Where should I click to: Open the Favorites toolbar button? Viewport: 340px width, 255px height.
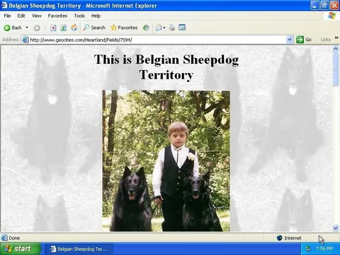point(124,28)
